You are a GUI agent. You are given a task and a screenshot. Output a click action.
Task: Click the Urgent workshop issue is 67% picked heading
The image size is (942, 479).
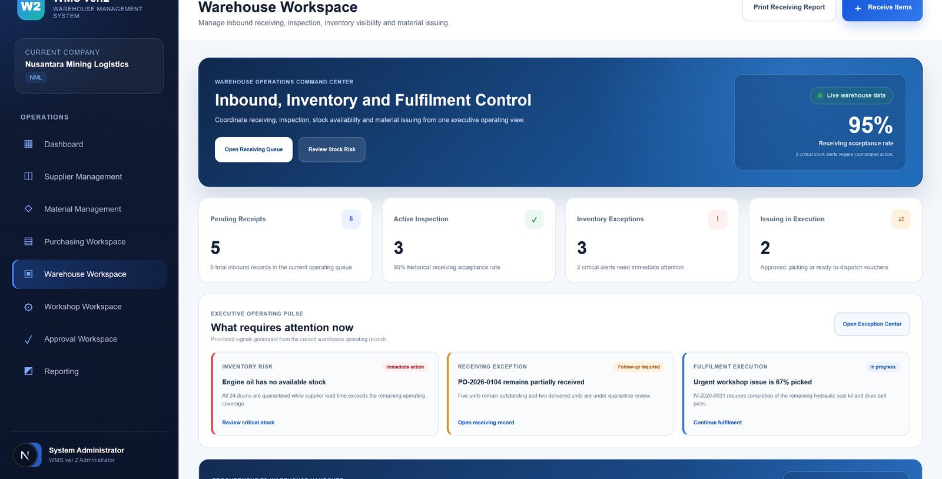coord(752,382)
